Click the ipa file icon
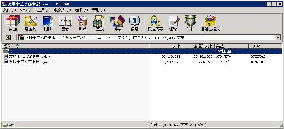The image size is (284, 129). click(6, 62)
